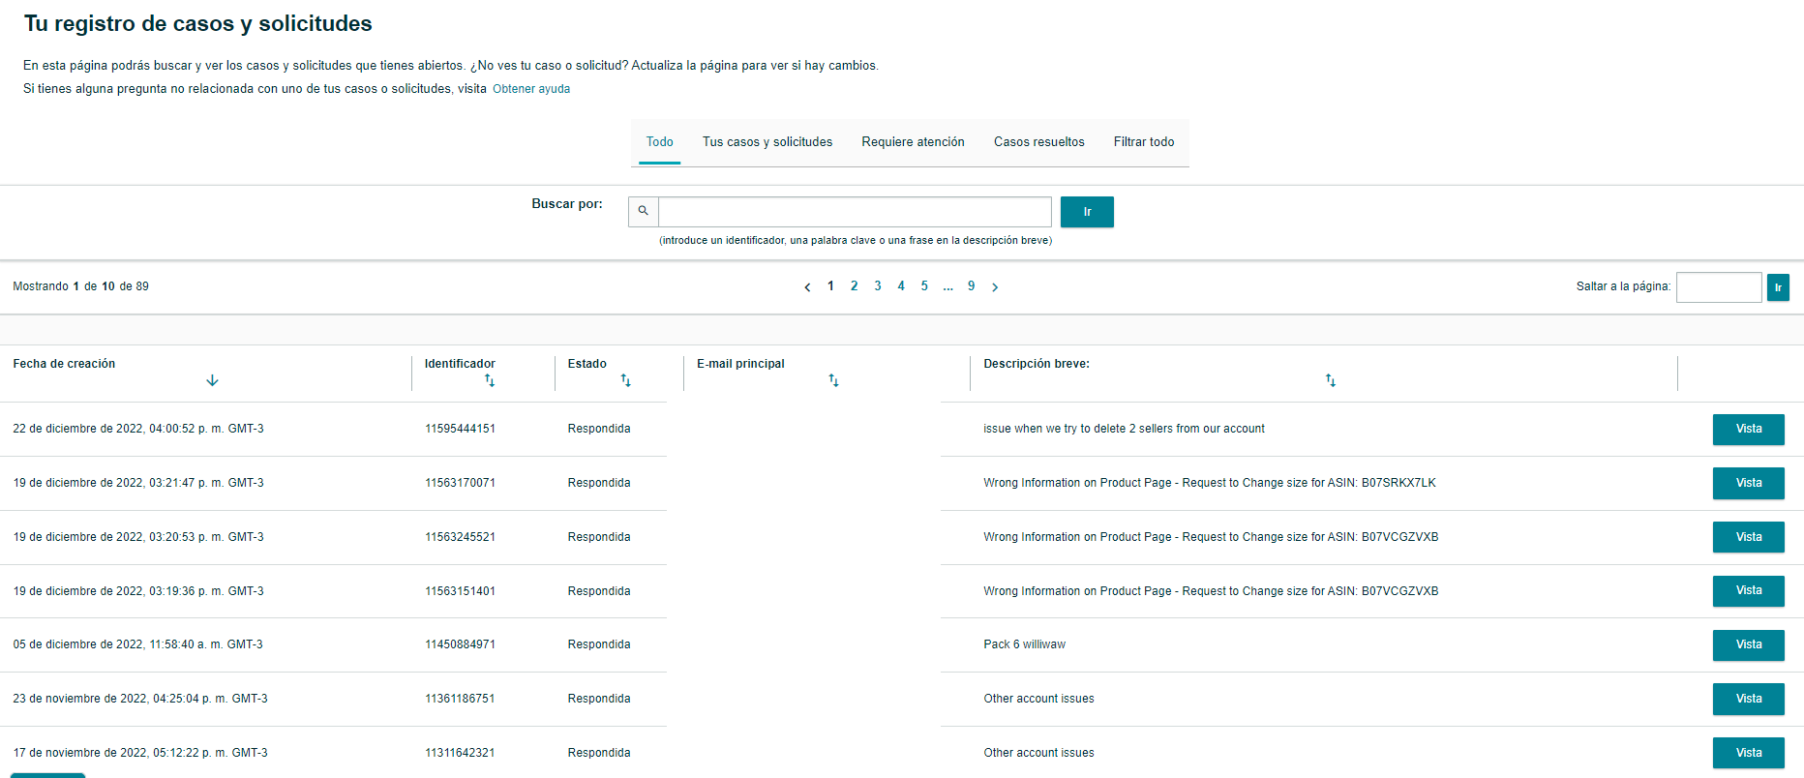Image resolution: width=1804 pixels, height=778 pixels.
Task: View case 11361186751
Action: pos(1748,699)
